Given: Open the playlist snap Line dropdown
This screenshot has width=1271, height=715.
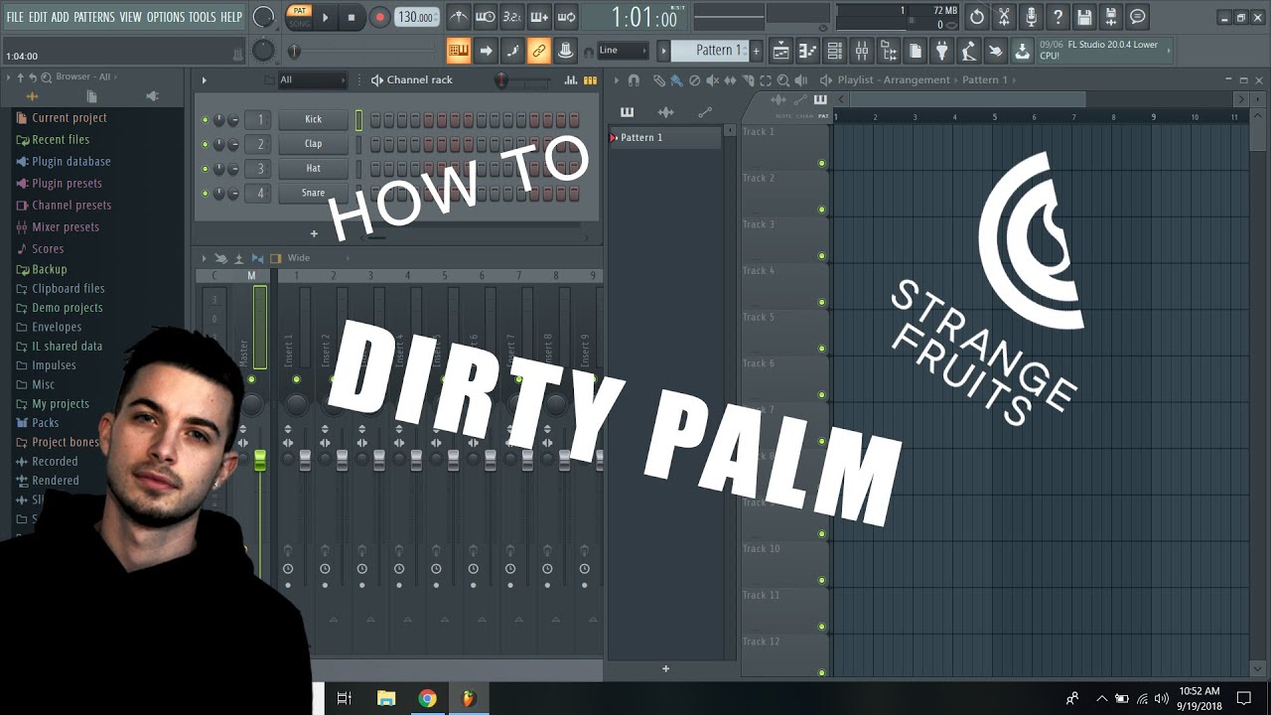Looking at the screenshot, I should point(622,51).
